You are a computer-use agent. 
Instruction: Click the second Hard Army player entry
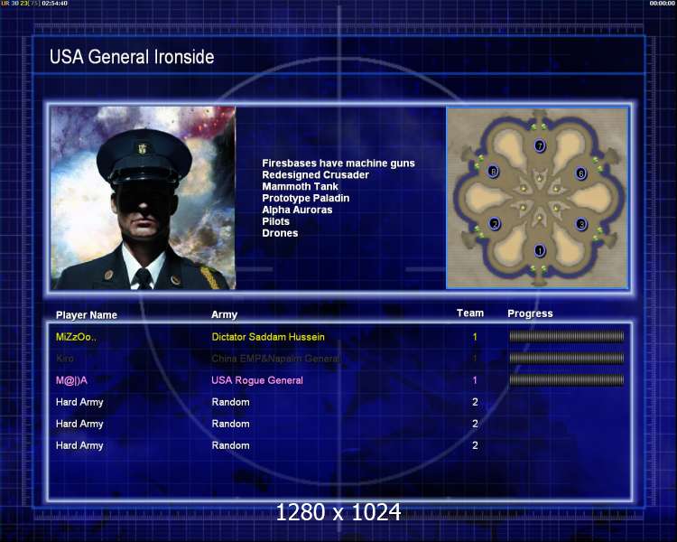coord(79,424)
